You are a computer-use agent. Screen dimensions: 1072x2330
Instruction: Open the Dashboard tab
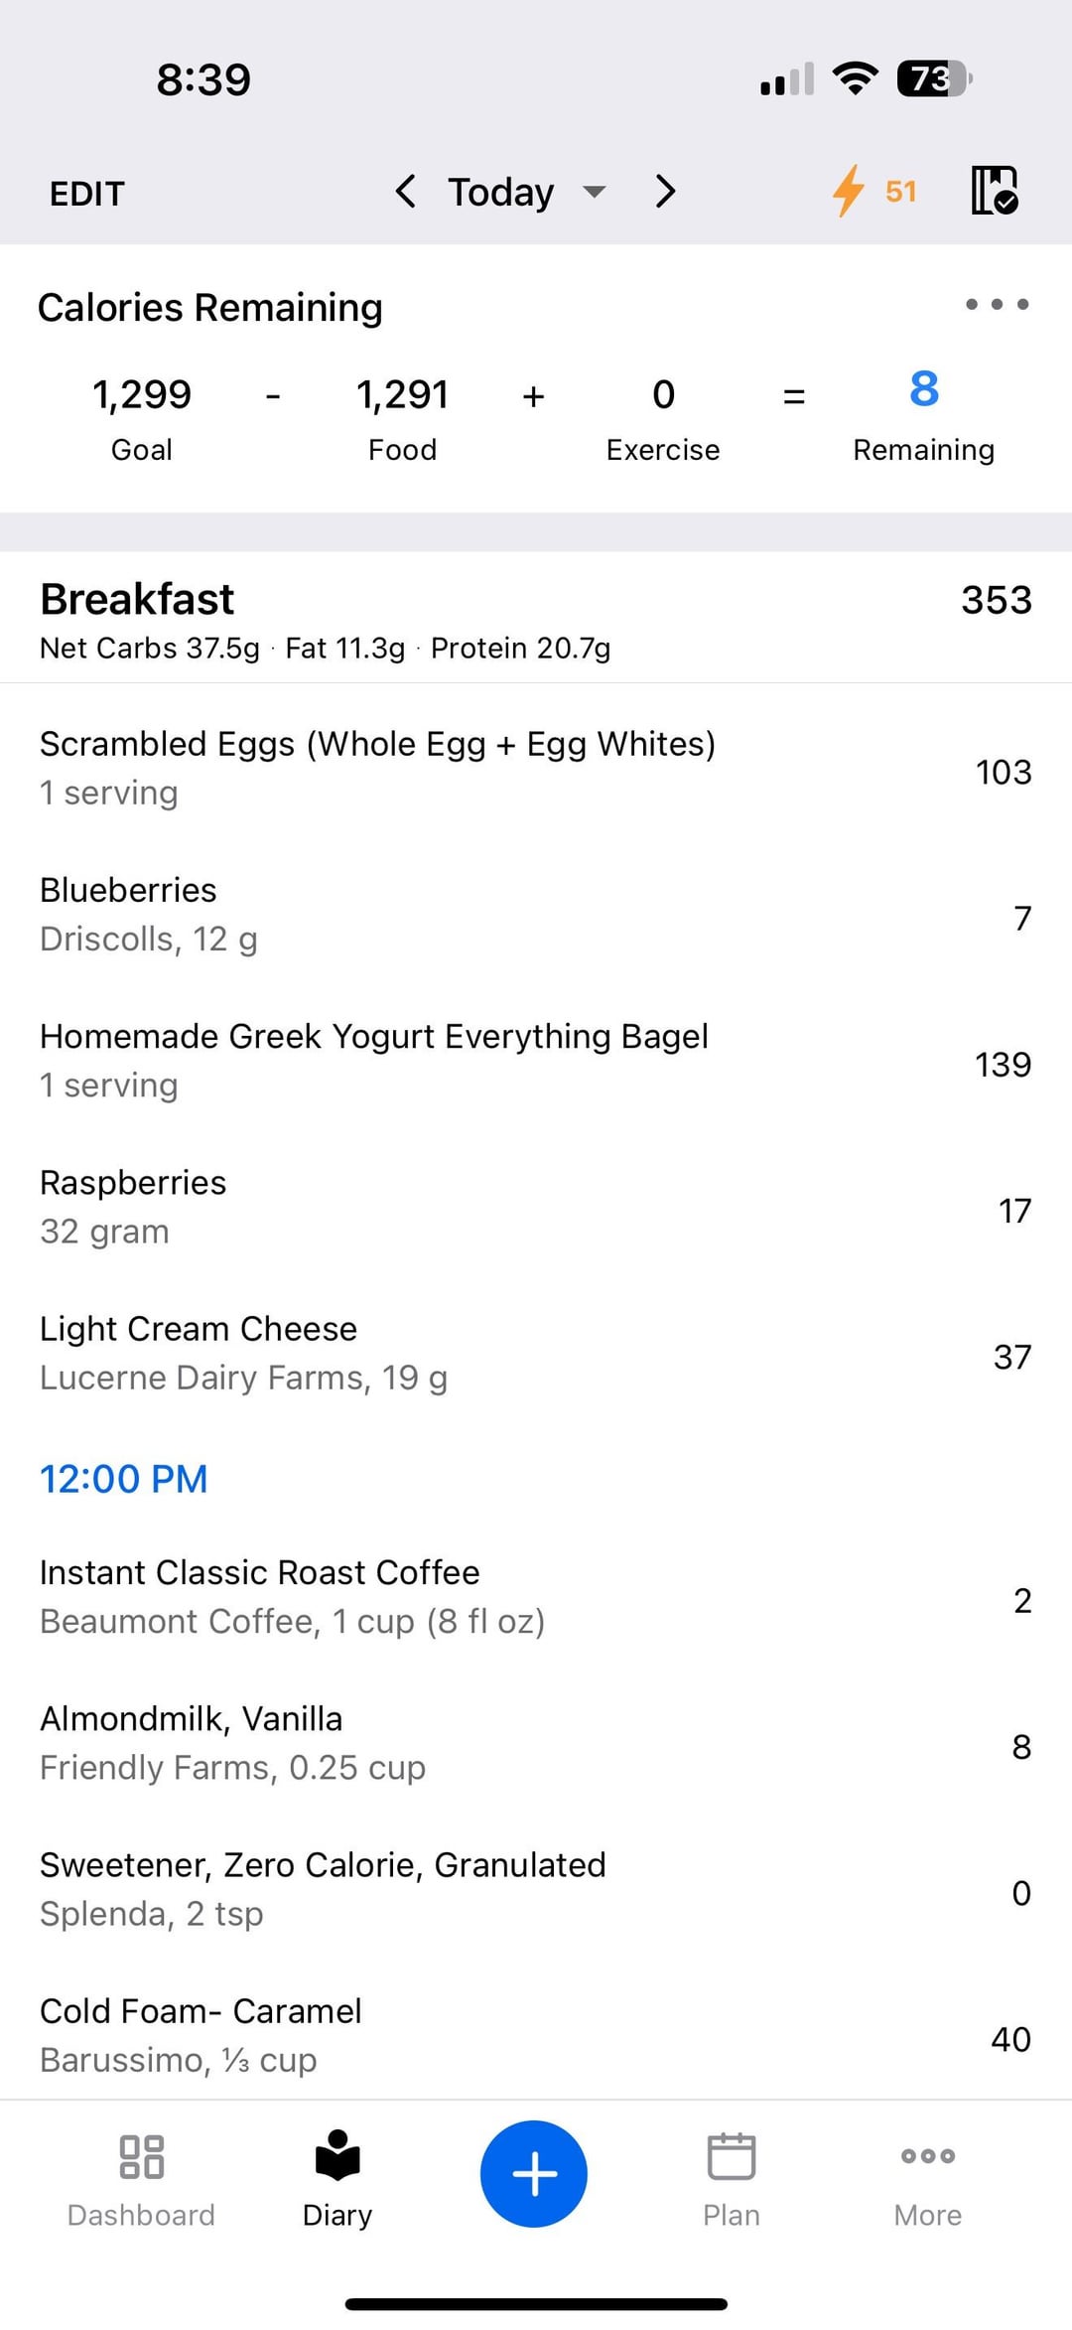(141, 2180)
